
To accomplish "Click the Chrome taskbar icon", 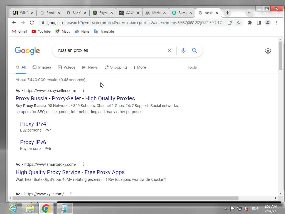I will [x=46, y=208].
